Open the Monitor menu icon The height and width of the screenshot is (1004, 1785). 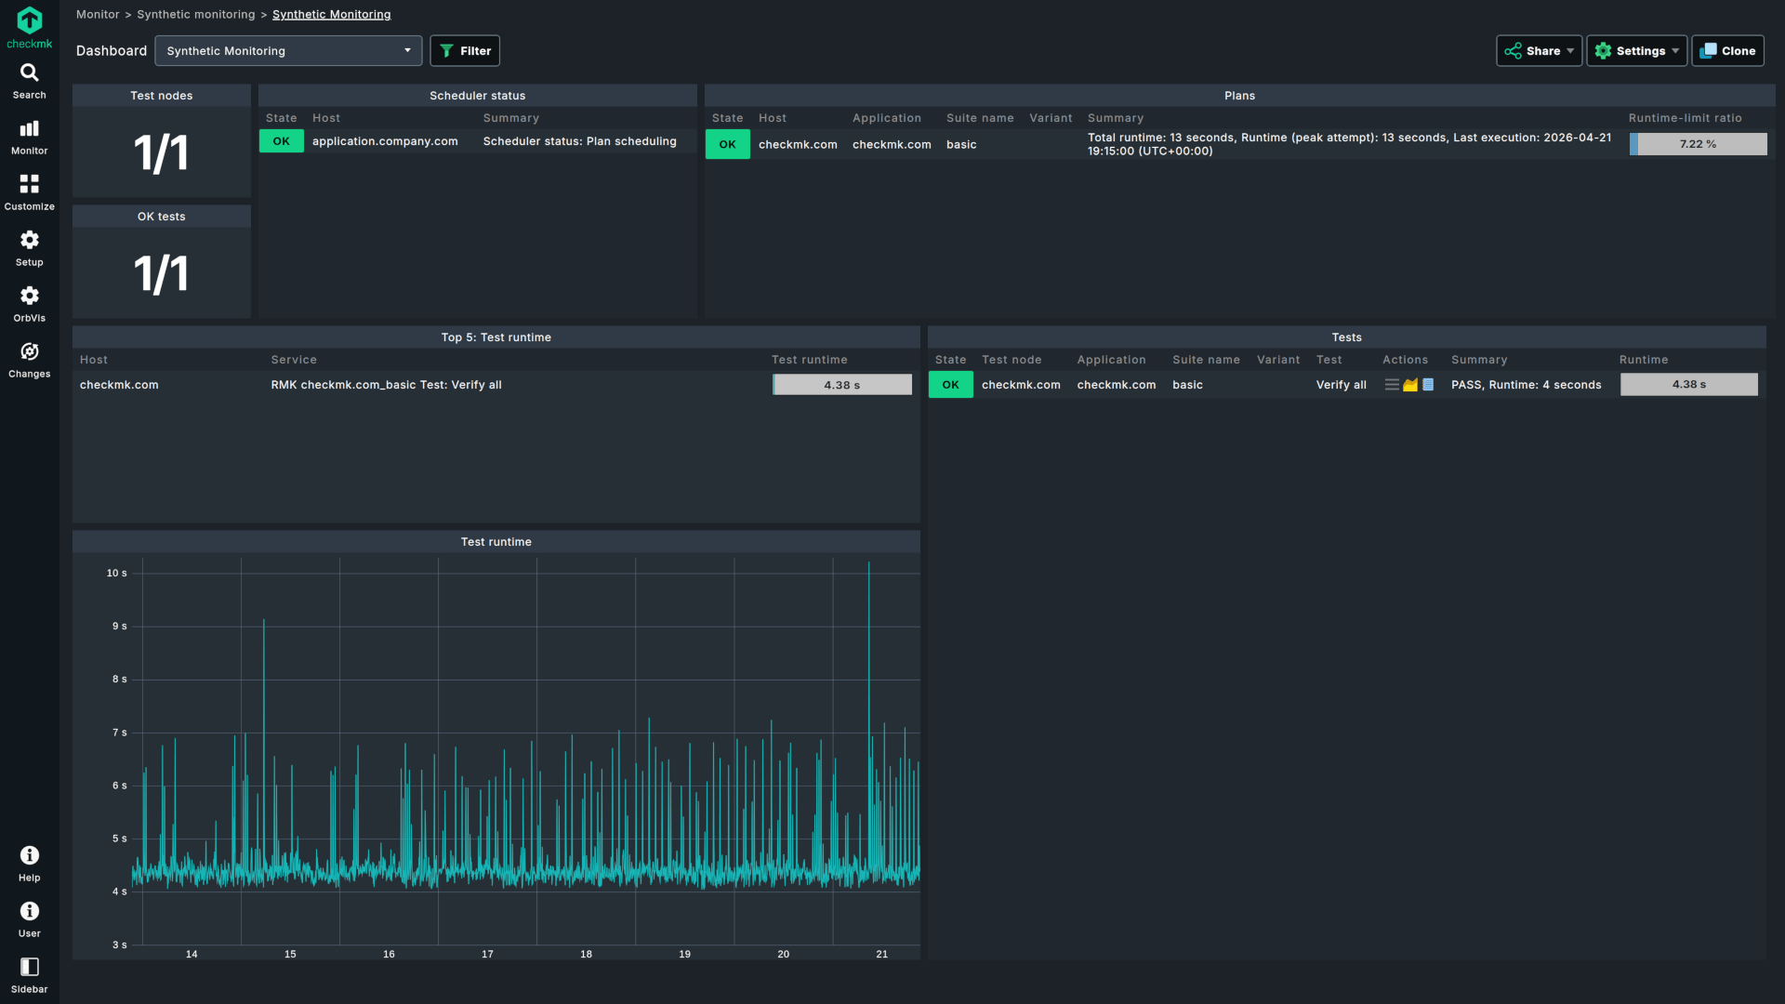(x=29, y=137)
